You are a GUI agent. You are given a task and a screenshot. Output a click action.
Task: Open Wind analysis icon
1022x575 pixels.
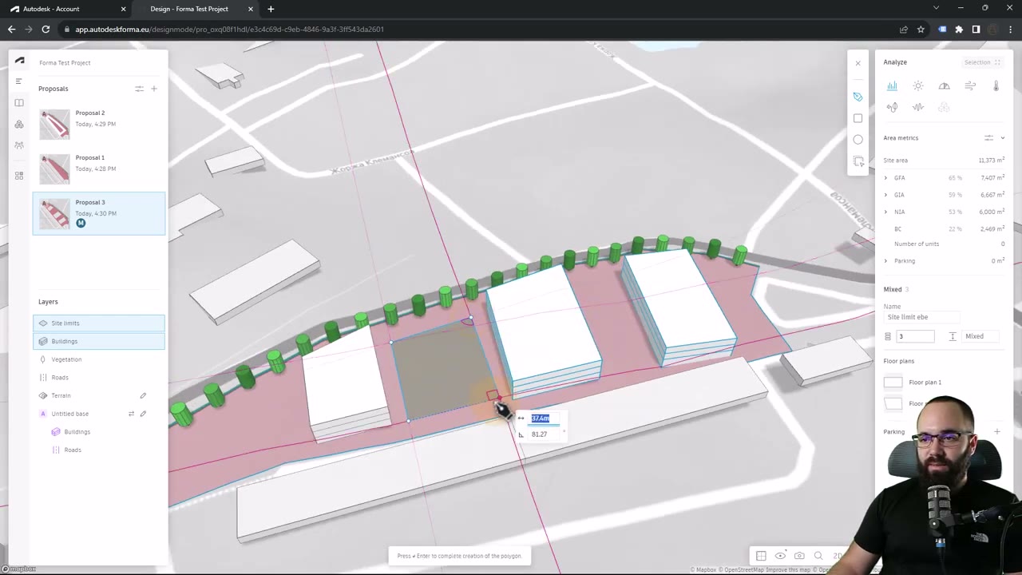point(970,86)
